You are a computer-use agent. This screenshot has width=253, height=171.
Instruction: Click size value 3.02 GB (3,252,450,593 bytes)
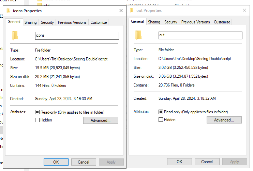click(183, 68)
